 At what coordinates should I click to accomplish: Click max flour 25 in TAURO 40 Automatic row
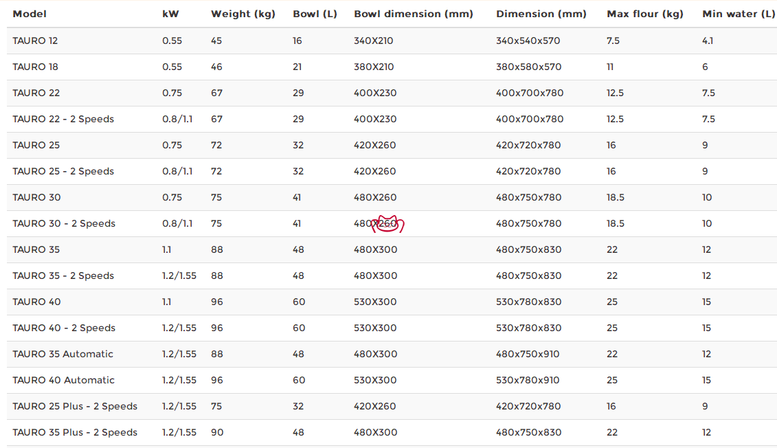(x=612, y=380)
